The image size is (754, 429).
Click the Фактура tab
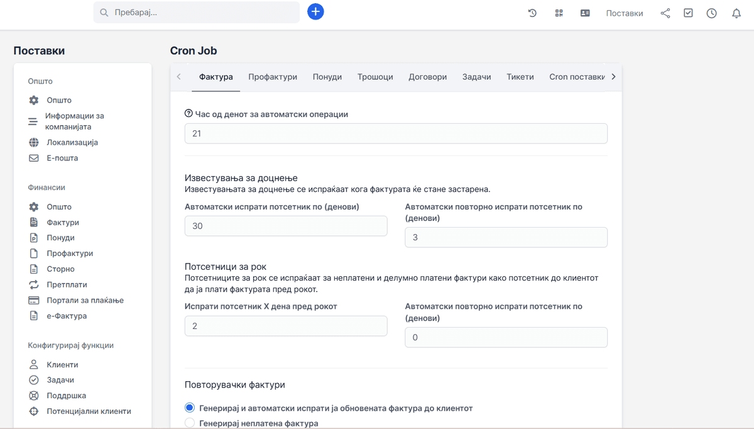pyautogui.click(x=216, y=77)
